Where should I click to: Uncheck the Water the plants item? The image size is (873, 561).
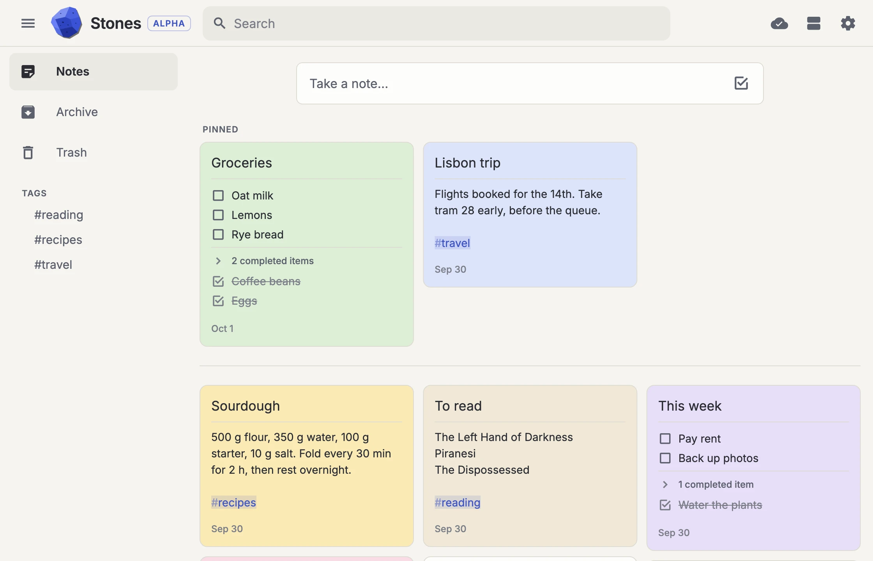pyautogui.click(x=665, y=505)
